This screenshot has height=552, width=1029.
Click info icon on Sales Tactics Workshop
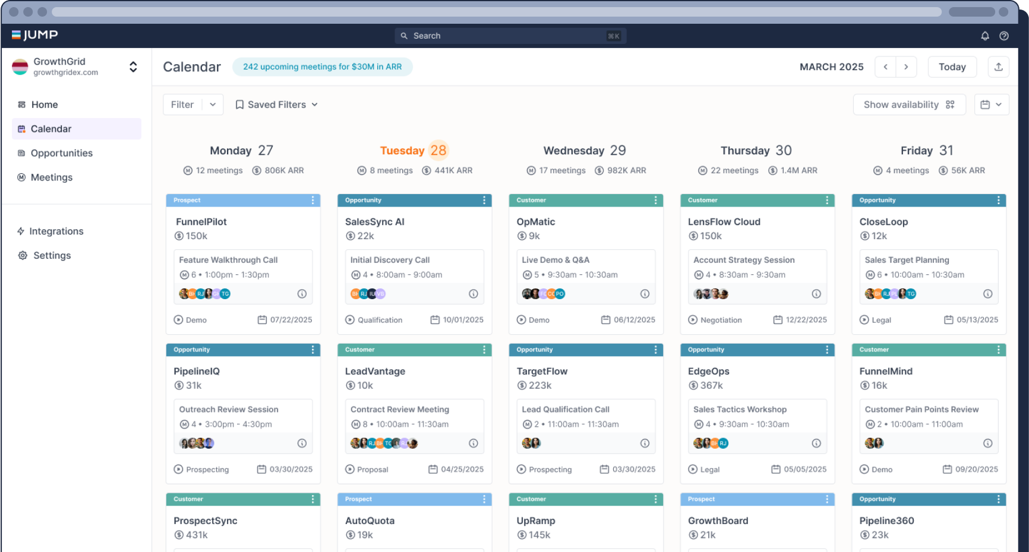tap(816, 443)
